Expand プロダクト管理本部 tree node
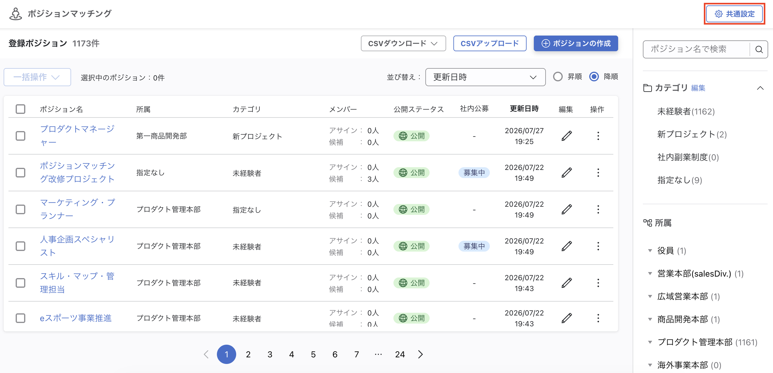The image size is (773, 373). tap(650, 342)
